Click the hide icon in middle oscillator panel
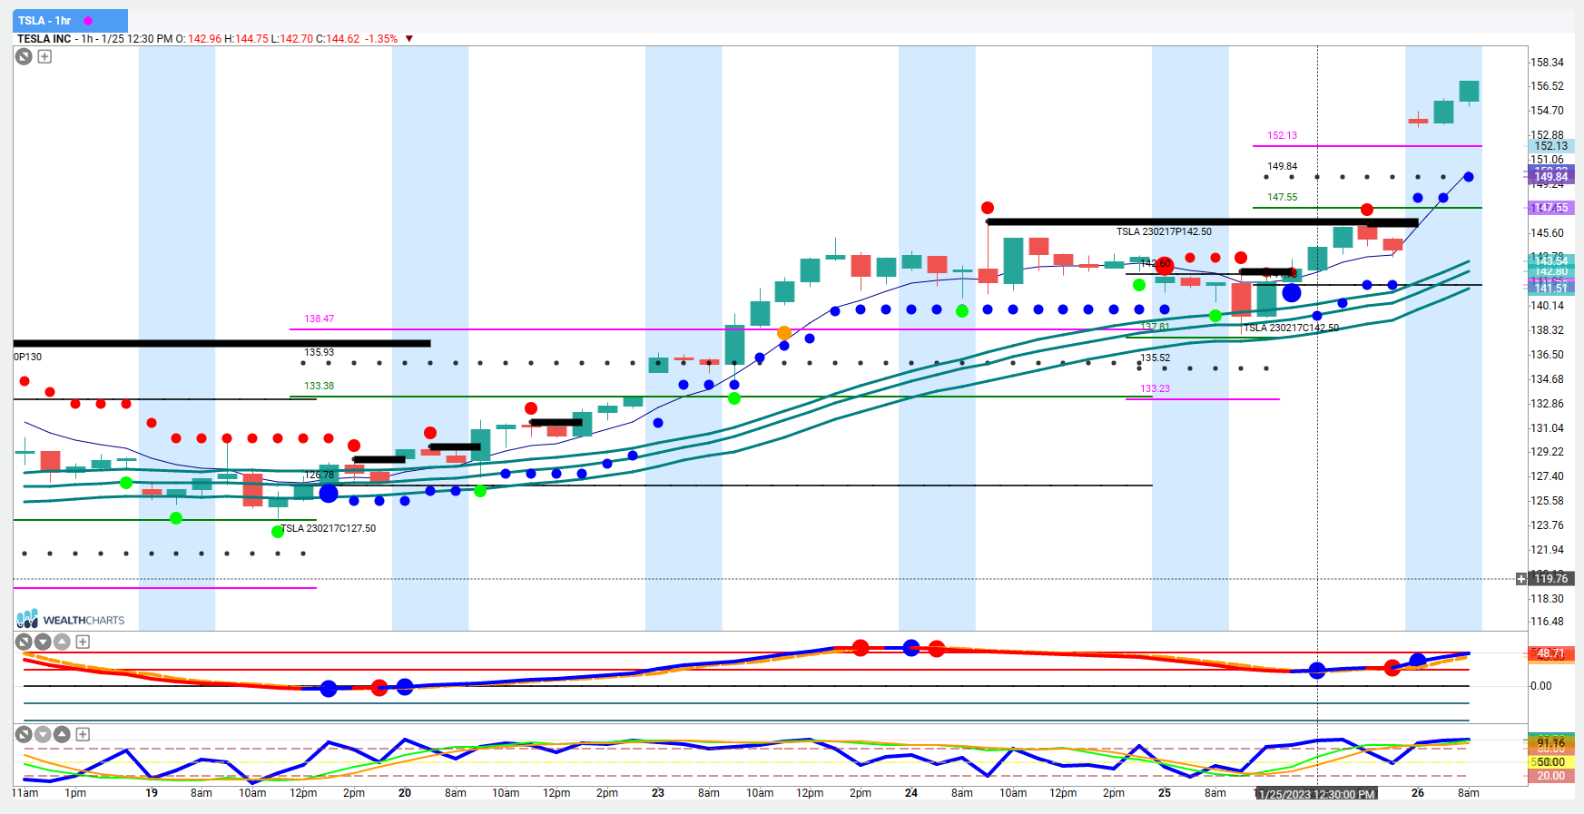This screenshot has height=814, width=1584. tap(25, 642)
